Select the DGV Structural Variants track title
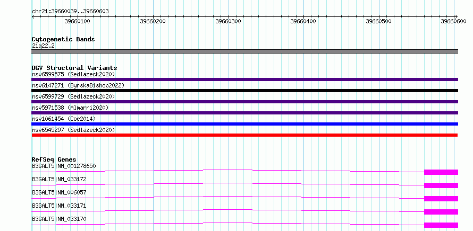This screenshot has height=231, width=473. 74,68
